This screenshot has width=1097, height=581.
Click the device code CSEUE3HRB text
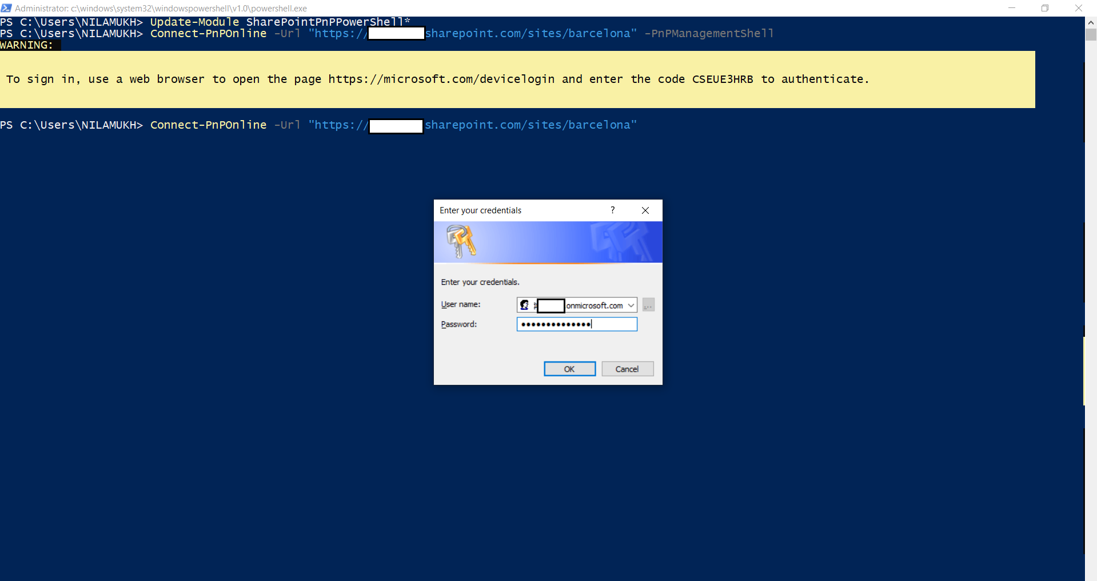tap(723, 79)
